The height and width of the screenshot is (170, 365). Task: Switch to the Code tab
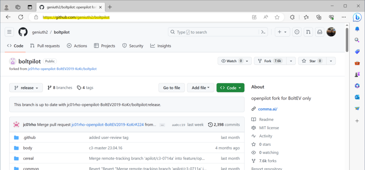[x=15, y=46]
